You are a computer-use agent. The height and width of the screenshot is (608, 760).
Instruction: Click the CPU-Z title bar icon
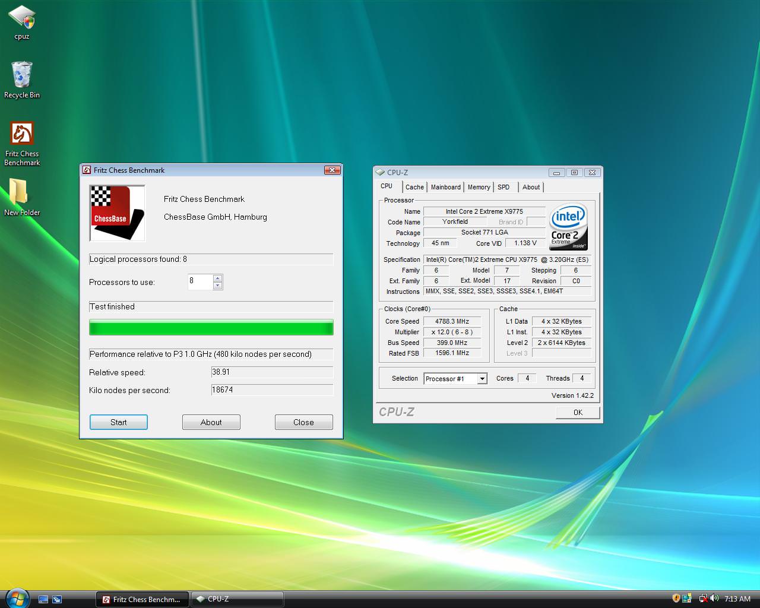coord(380,172)
